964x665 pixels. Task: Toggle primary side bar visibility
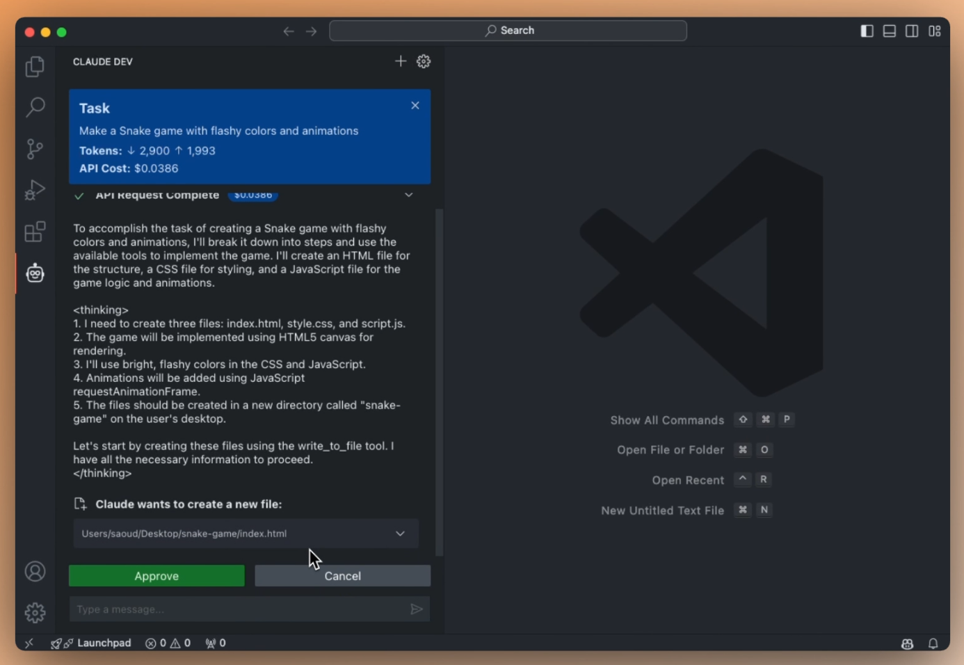867,31
